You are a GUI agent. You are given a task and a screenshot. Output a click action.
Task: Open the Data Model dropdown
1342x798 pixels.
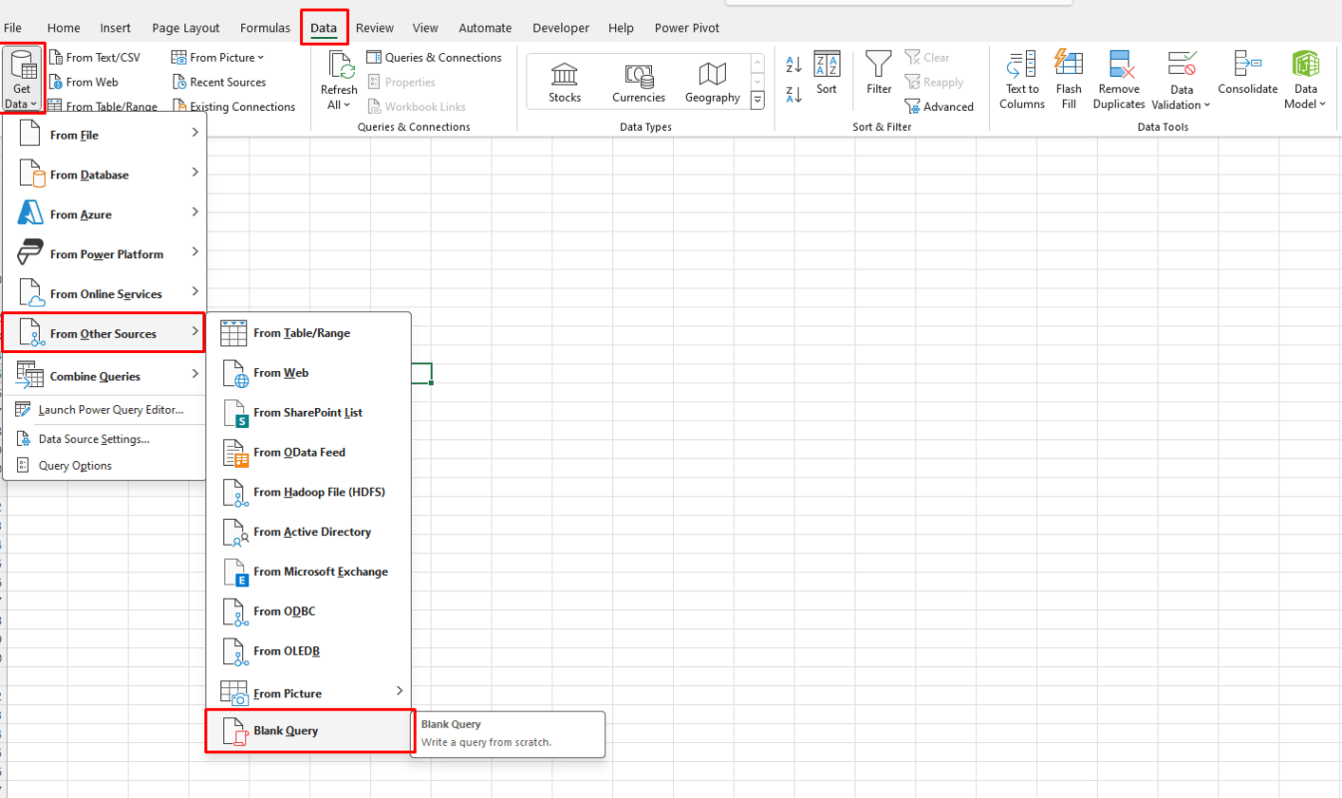(1305, 80)
